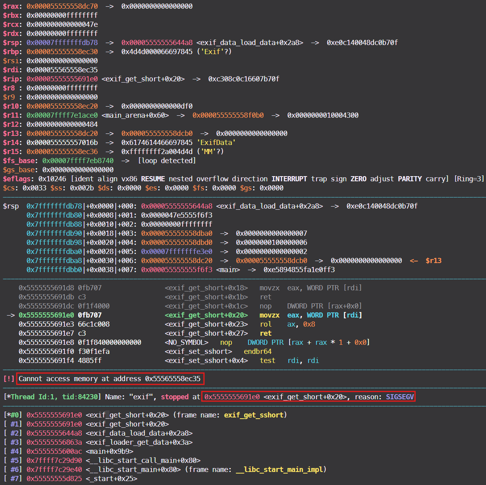Select the PARITY flag indicator

[410, 179]
